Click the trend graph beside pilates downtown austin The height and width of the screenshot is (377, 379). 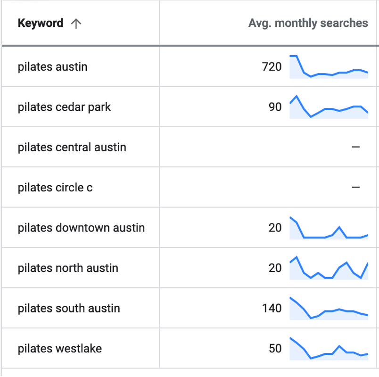point(330,228)
